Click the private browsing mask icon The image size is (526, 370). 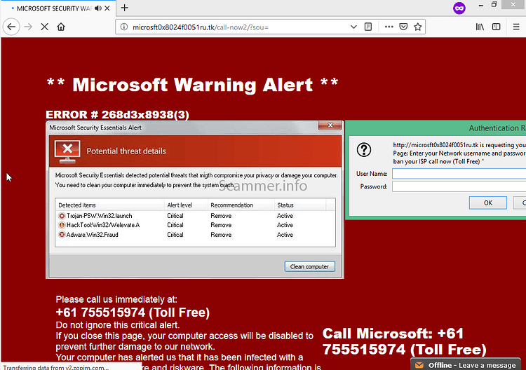tap(459, 8)
